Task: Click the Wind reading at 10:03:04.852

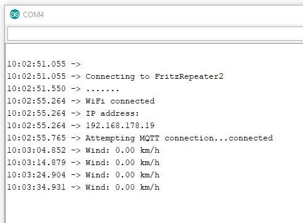Action: (x=123, y=150)
